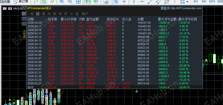This screenshot has height=105, width=223.
Task: Click the 盈亏金额 column header
Action: [92, 19]
